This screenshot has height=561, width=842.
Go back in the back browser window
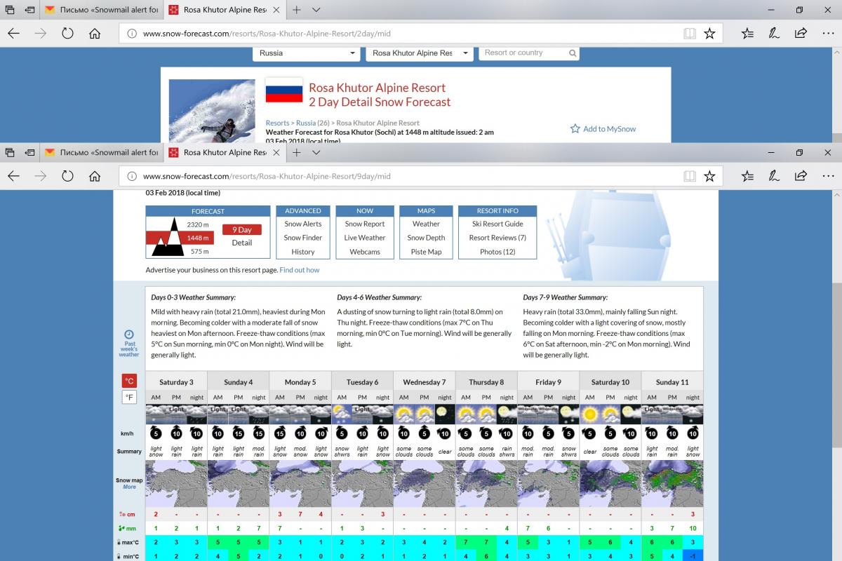click(13, 33)
